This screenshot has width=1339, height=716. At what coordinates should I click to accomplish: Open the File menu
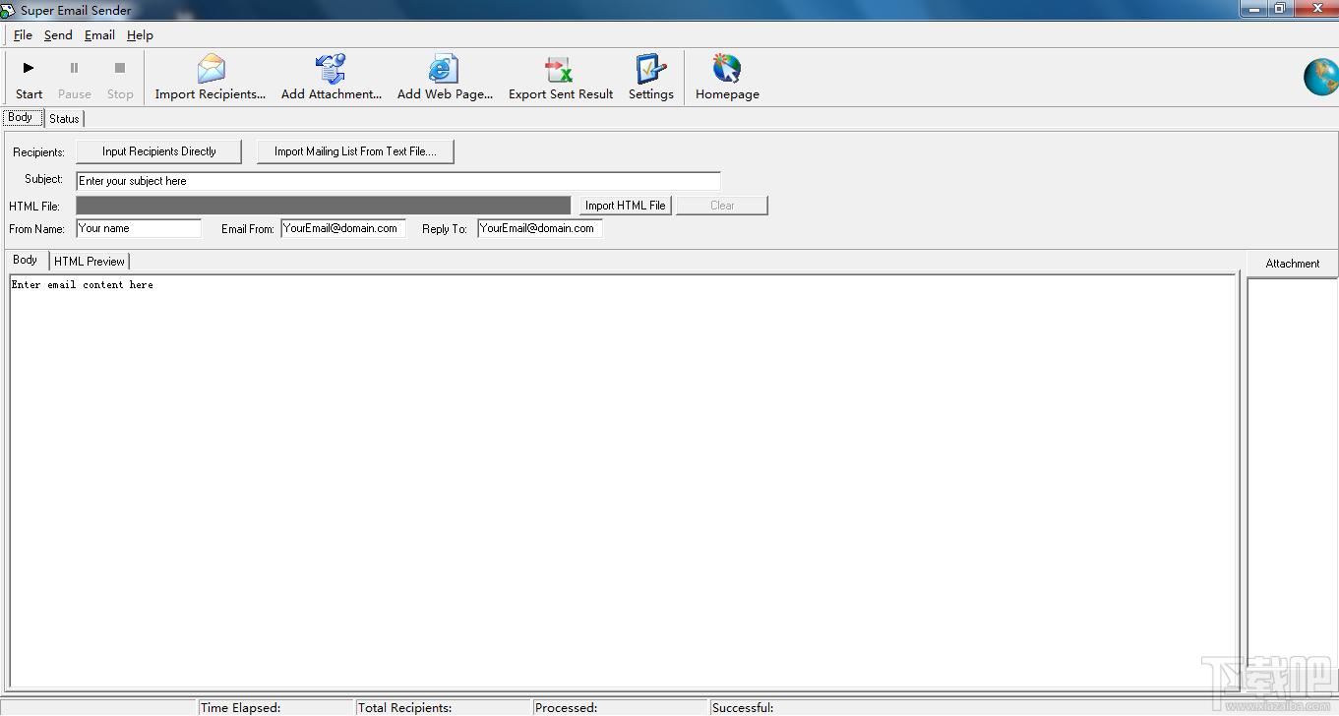[x=23, y=35]
